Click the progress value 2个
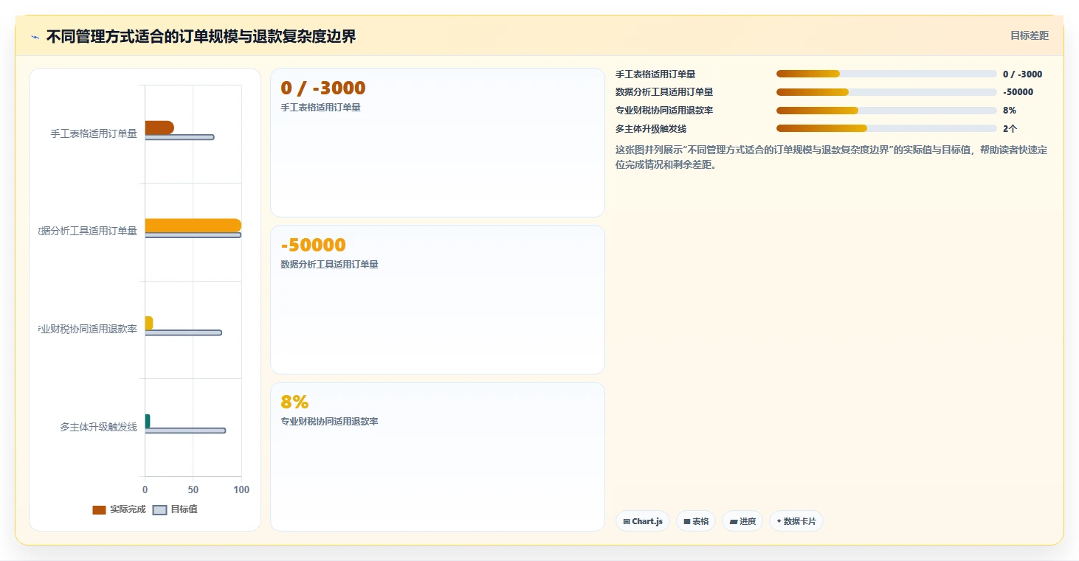The image size is (1079, 561). coord(1010,128)
